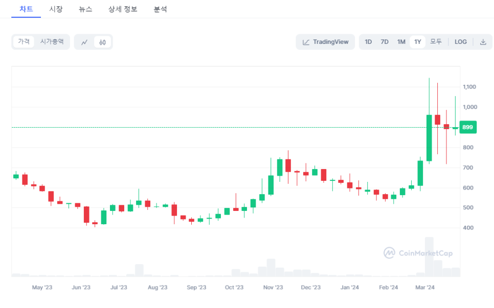Click the Jan '24 date label
Viewport: 494px width, 308px height.
(349, 287)
